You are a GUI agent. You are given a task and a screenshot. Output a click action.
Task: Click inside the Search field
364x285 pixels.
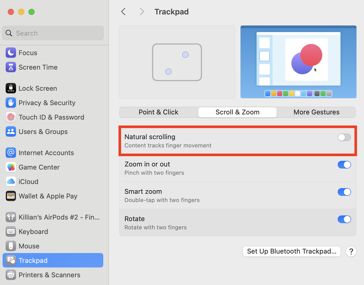(x=53, y=33)
